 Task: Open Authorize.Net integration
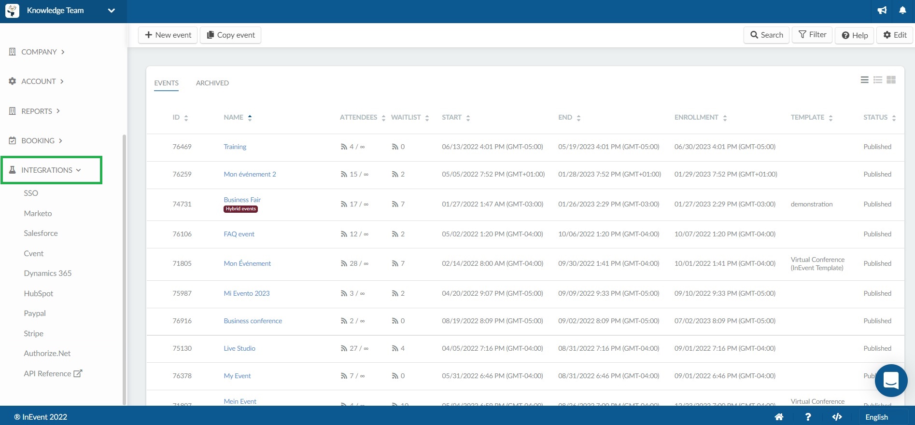click(47, 353)
